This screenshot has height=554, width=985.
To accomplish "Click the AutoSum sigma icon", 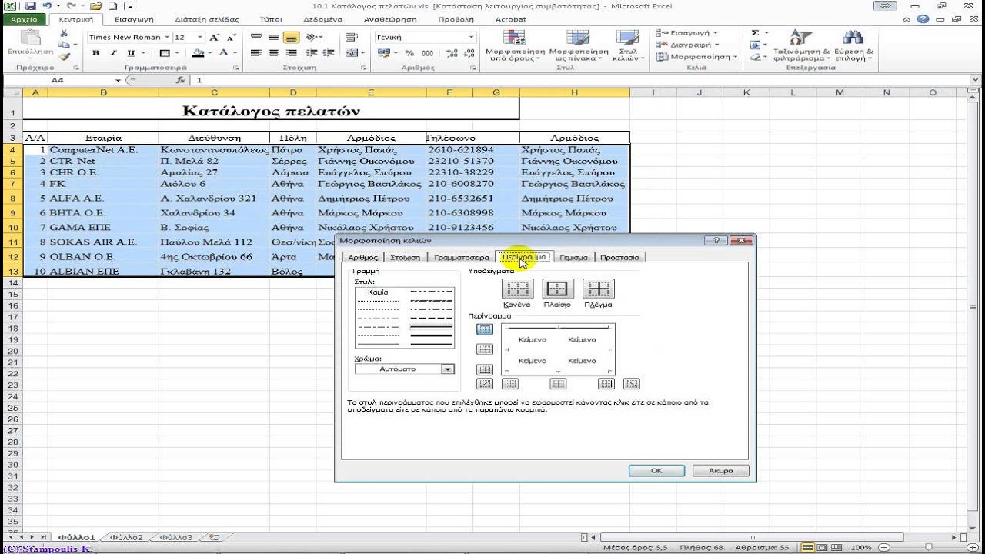I will click(x=755, y=33).
